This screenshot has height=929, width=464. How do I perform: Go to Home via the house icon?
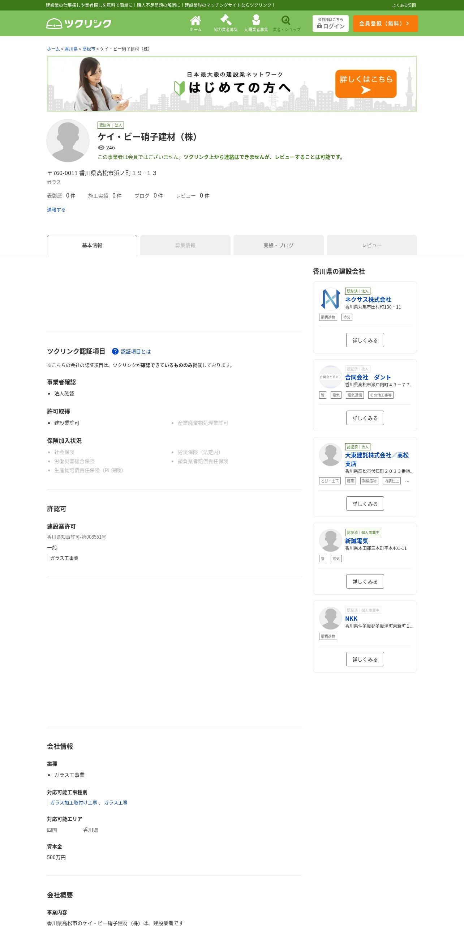(x=196, y=24)
